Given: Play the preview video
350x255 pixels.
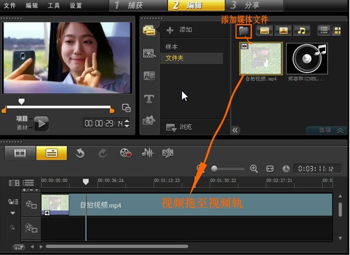Looking at the screenshot, I should (x=42, y=123).
